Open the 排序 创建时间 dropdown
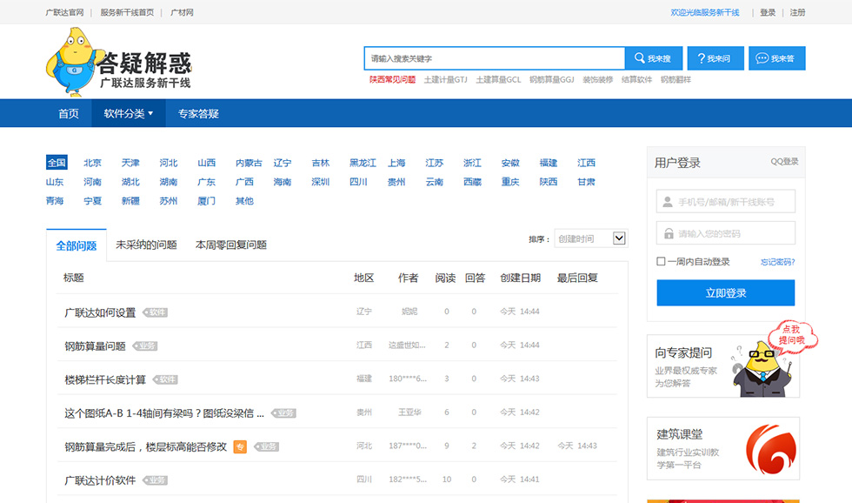 (591, 238)
